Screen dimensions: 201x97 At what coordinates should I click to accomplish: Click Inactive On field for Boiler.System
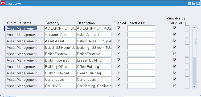(141, 54)
